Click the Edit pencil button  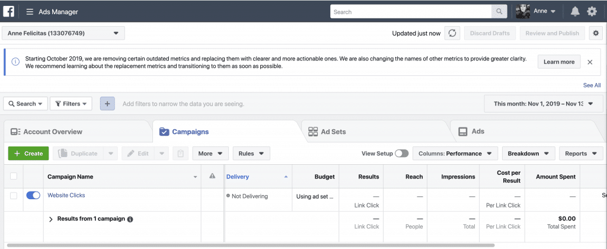pos(138,154)
